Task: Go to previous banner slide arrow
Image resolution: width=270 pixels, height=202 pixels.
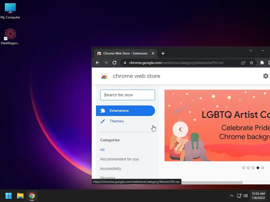Action: coord(180,129)
